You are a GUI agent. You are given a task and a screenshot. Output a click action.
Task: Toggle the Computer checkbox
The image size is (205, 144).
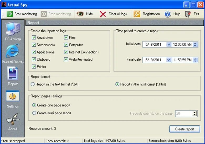pyautogui.click(x=66, y=45)
